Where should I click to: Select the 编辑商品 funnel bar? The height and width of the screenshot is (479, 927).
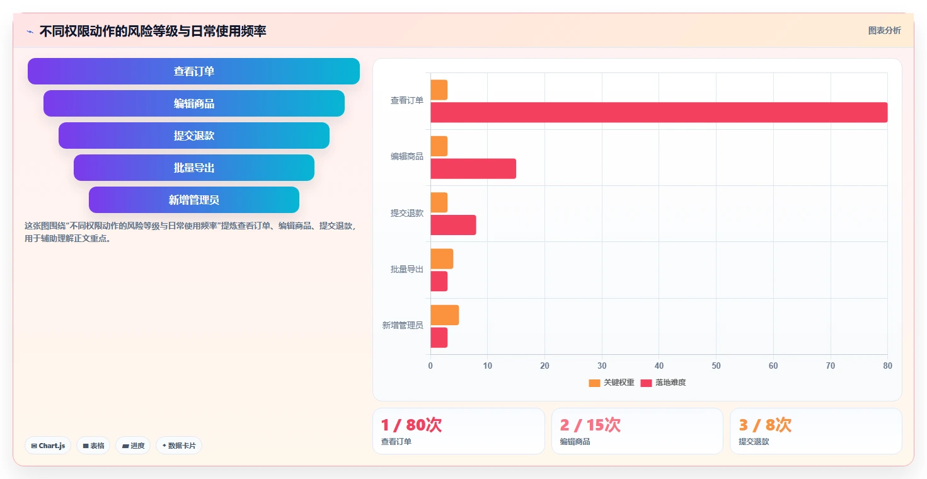[193, 103]
